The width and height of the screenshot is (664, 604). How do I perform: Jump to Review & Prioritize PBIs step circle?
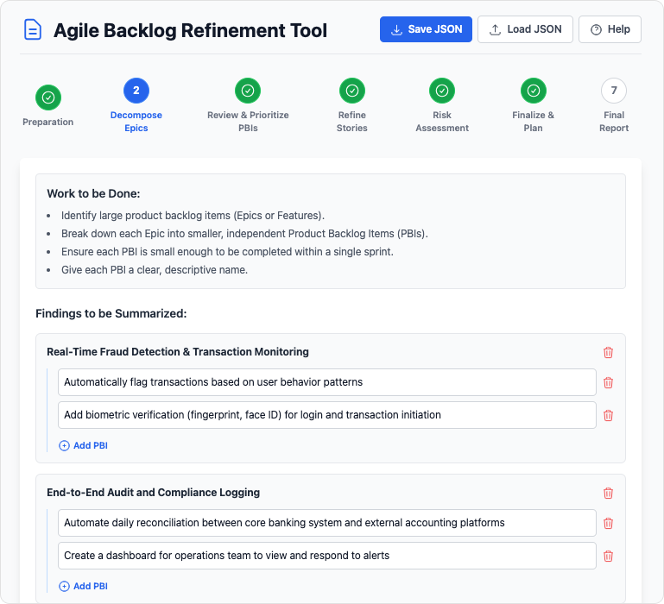(x=248, y=91)
